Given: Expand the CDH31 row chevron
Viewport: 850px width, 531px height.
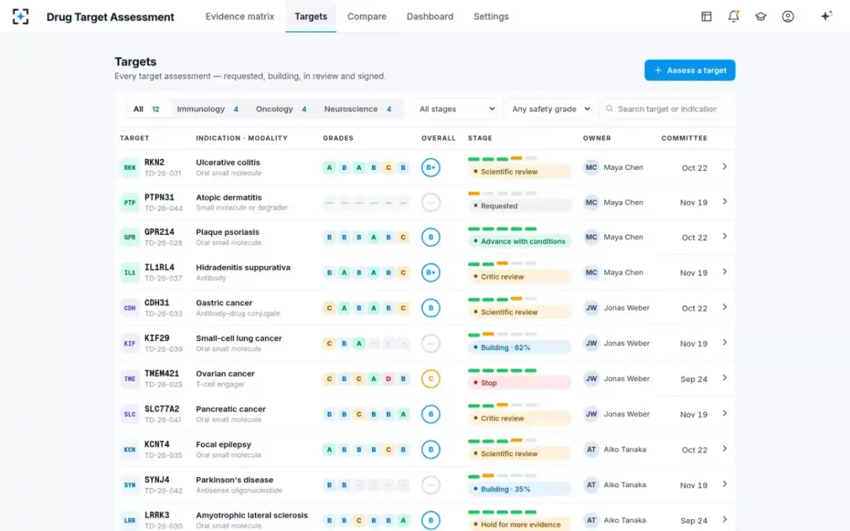Looking at the screenshot, I should pyautogui.click(x=725, y=307).
